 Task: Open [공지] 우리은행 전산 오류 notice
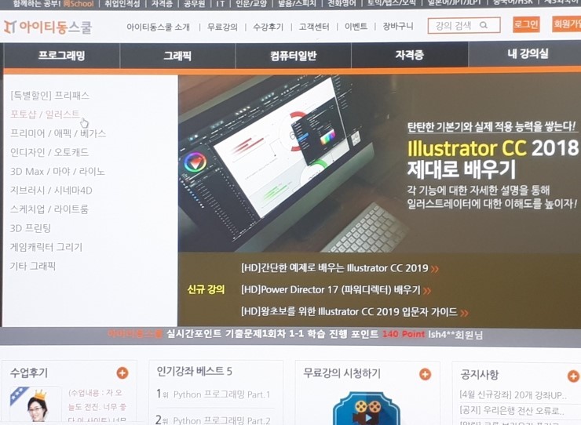(x=511, y=411)
